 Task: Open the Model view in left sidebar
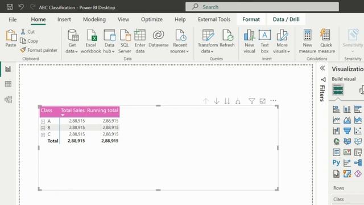click(x=8, y=100)
